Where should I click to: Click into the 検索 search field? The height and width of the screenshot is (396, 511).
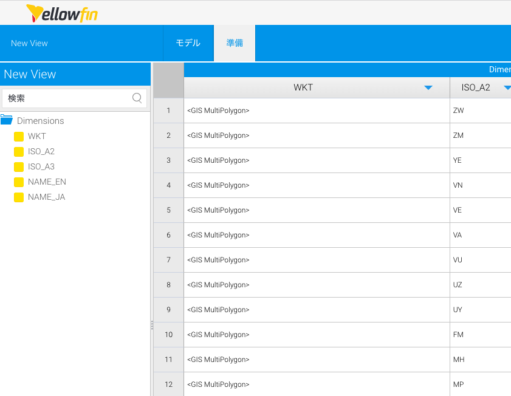click(x=74, y=98)
